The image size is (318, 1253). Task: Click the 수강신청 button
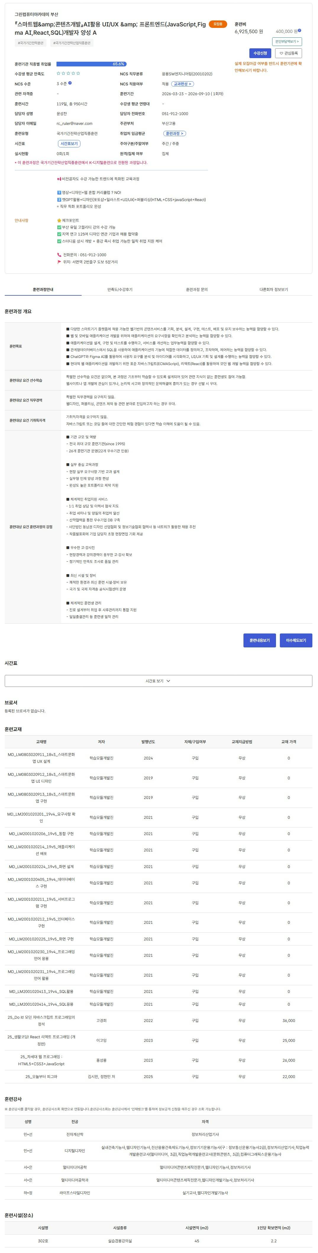[260, 53]
